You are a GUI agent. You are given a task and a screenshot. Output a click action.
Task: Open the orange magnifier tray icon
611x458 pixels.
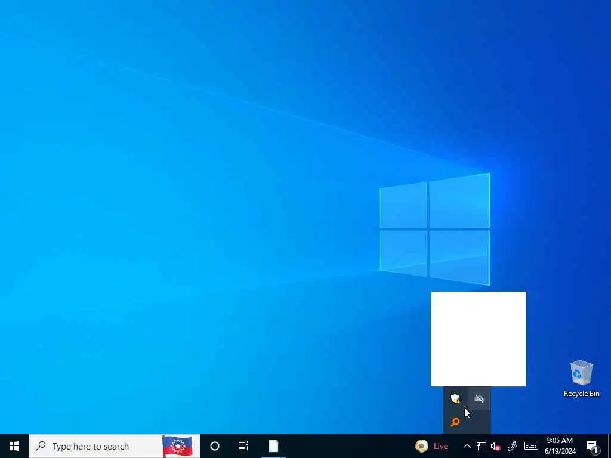[455, 422]
